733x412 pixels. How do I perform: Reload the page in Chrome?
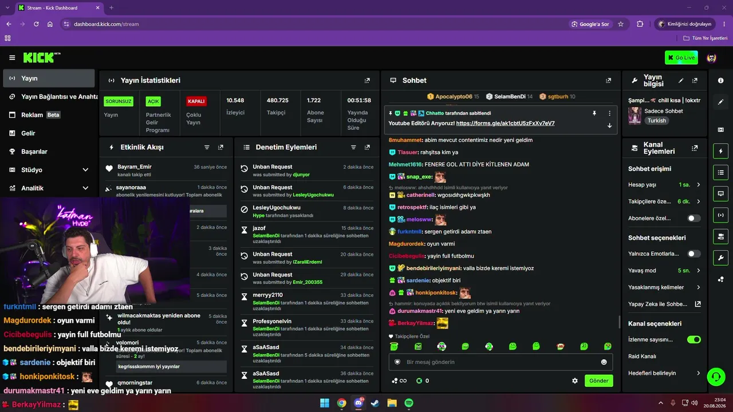tap(36, 24)
